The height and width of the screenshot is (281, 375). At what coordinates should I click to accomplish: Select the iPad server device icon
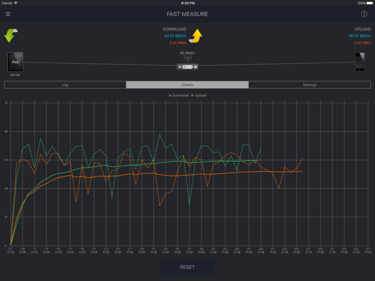pyautogui.click(x=15, y=62)
